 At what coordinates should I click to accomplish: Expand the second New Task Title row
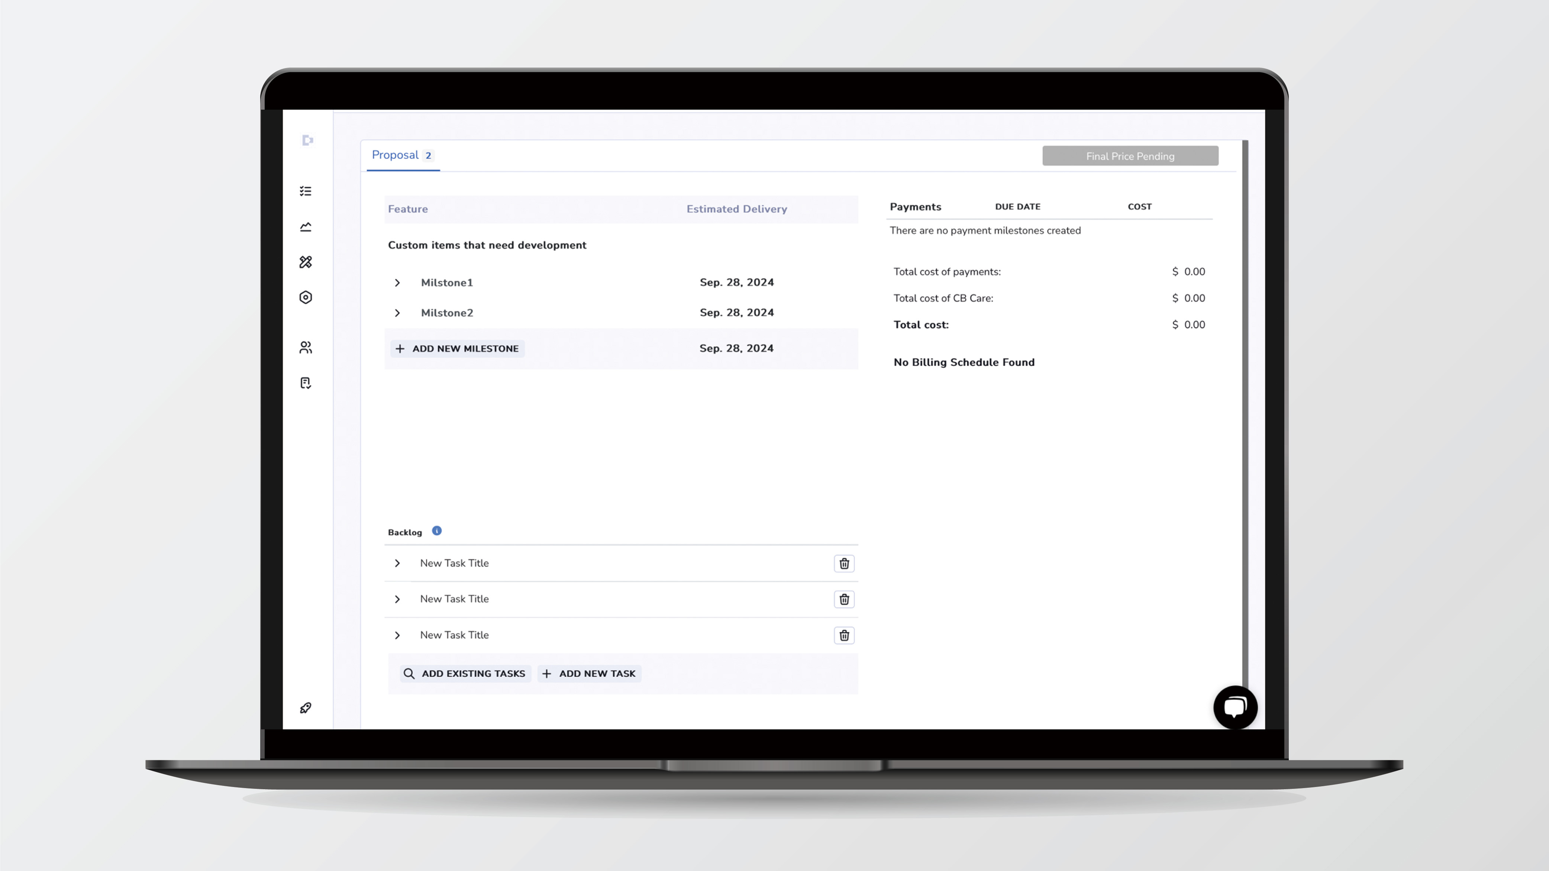(x=397, y=599)
